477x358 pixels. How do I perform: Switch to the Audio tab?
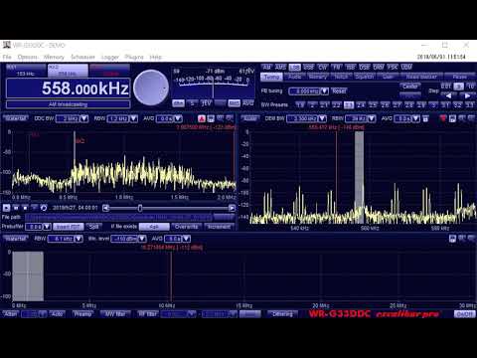click(x=294, y=77)
